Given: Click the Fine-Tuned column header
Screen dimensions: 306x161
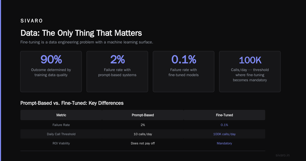Looking at the screenshot, I should point(224,115).
